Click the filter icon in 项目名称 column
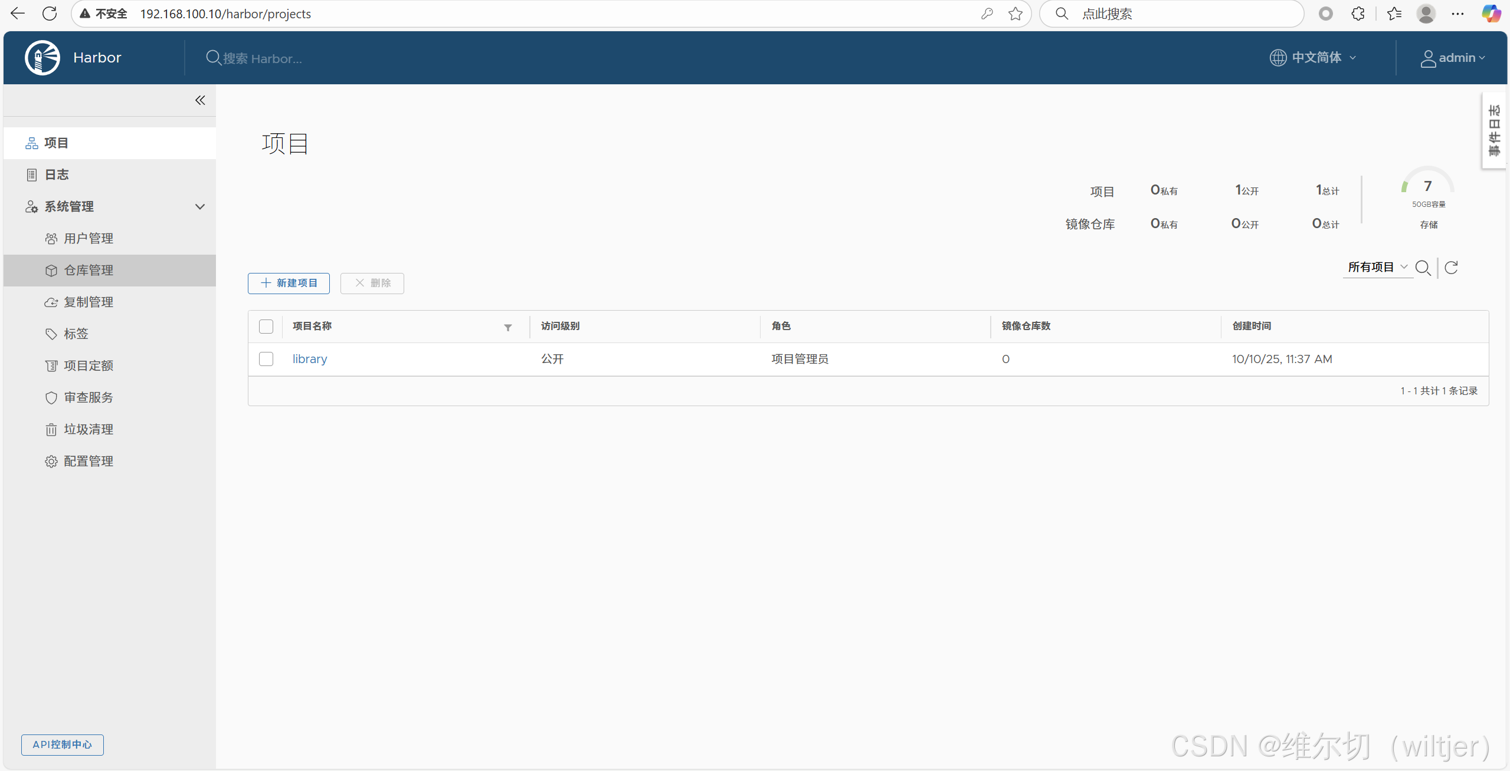1510x771 pixels. coord(507,327)
